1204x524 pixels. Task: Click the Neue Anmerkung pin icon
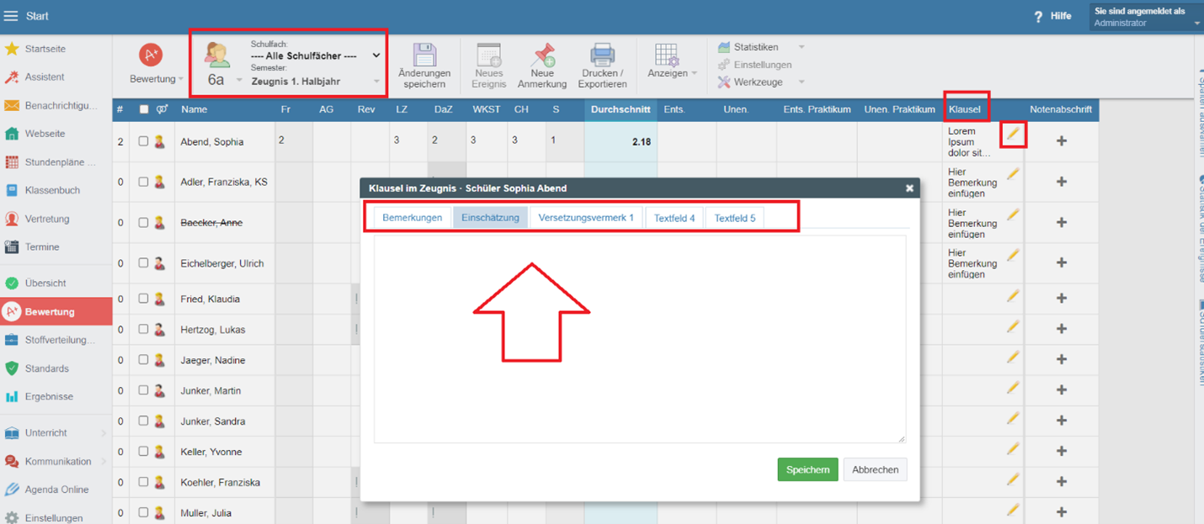point(542,56)
